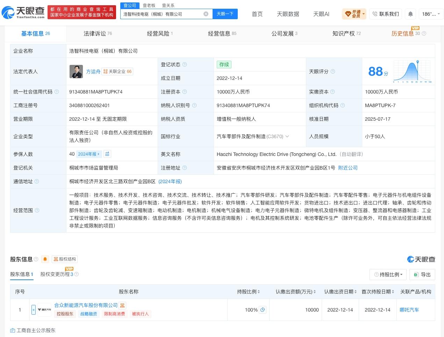
Task: Select the 查关系 search mode
Action: (x=168, y=6)
